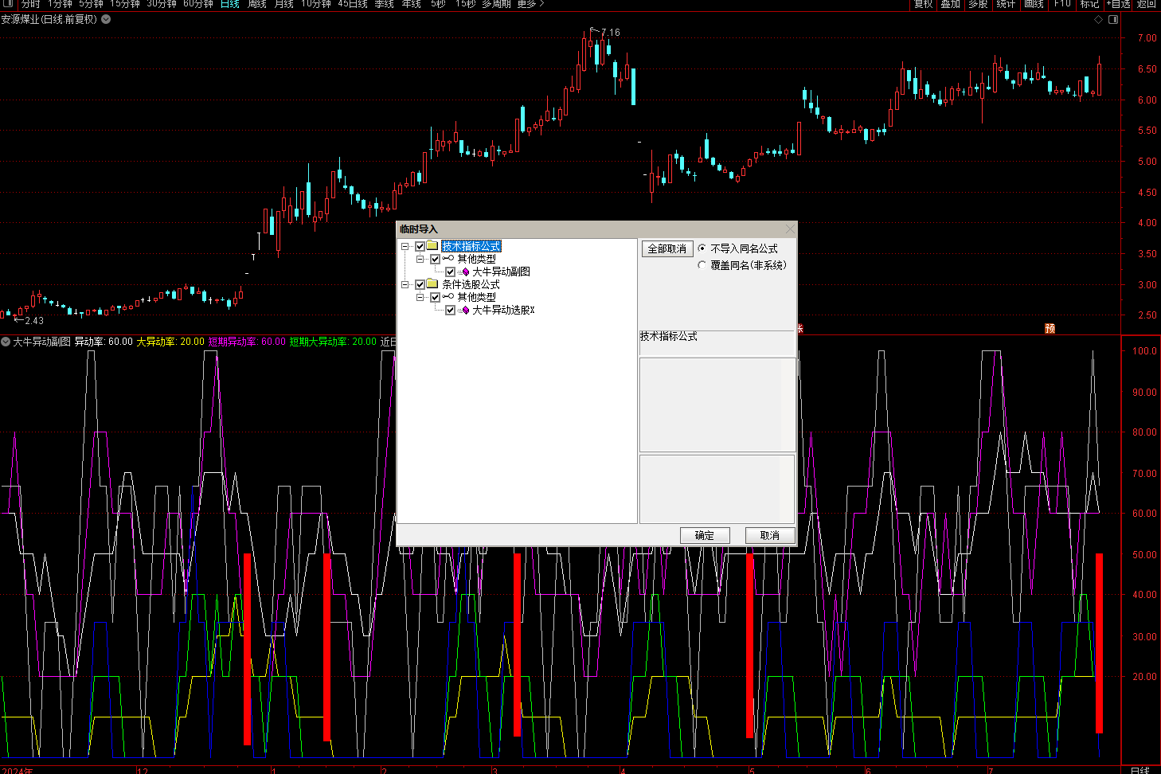Collapse the 技术指标公式 tree node
1161x774 pixels.
(405, 246)
